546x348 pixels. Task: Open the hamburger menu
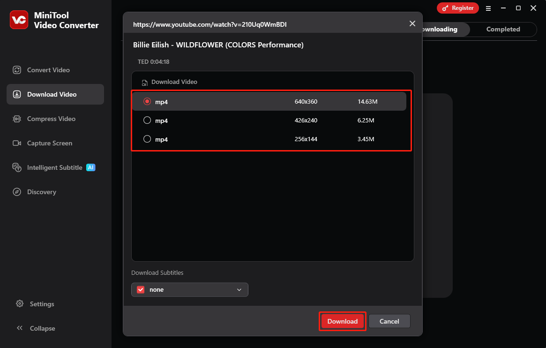[x=488, y=8]
